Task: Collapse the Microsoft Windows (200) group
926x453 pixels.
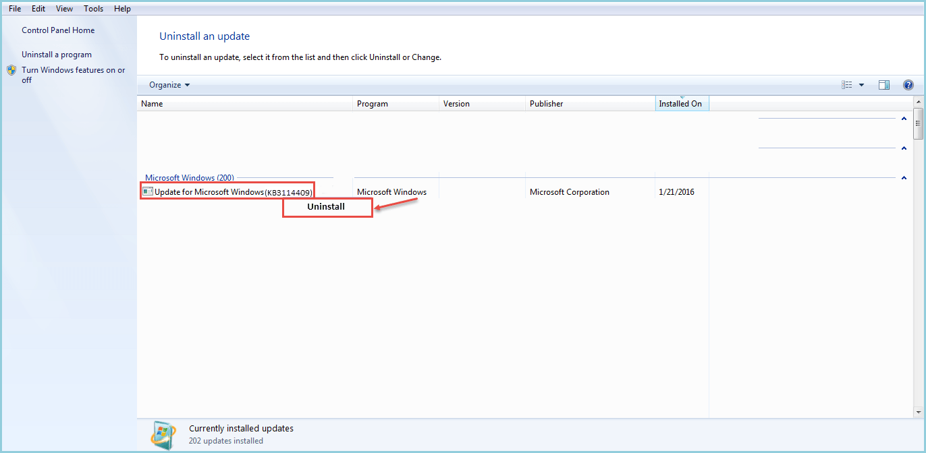Action: click(x=904, y=178)
